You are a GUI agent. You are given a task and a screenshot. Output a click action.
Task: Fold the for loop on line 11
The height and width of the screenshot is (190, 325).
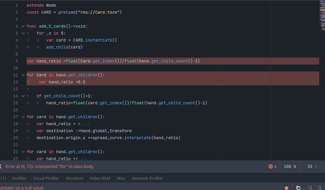(x=23, y=75)
